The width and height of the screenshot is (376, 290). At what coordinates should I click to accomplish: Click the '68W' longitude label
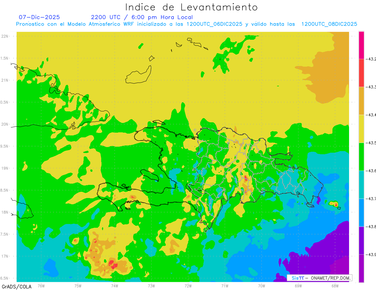point(335,285)
